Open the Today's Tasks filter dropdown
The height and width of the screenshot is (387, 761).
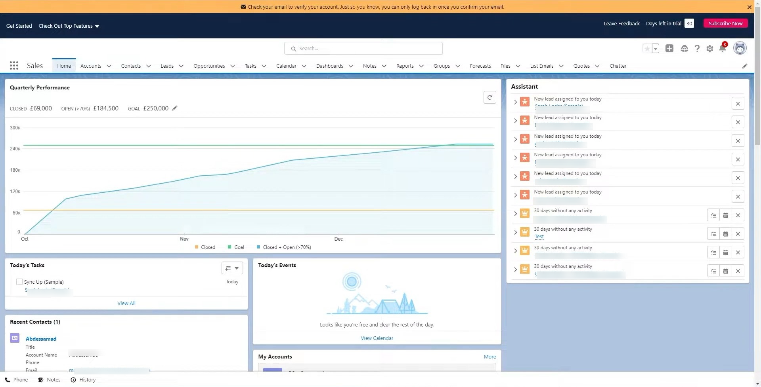pyautogui.click(x=232, y=268)
